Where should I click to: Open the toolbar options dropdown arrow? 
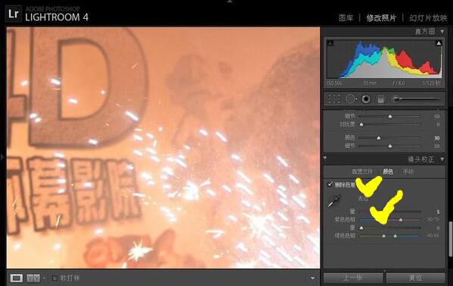313,278
